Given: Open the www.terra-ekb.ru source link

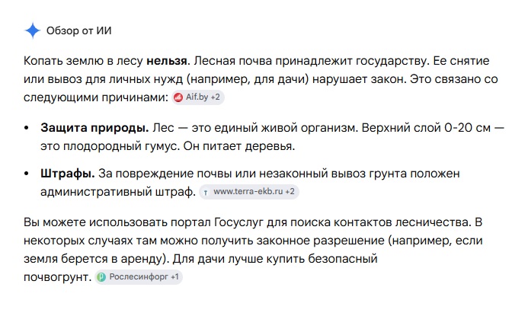Looking at the screenshot, I should [x=248, y=191].
